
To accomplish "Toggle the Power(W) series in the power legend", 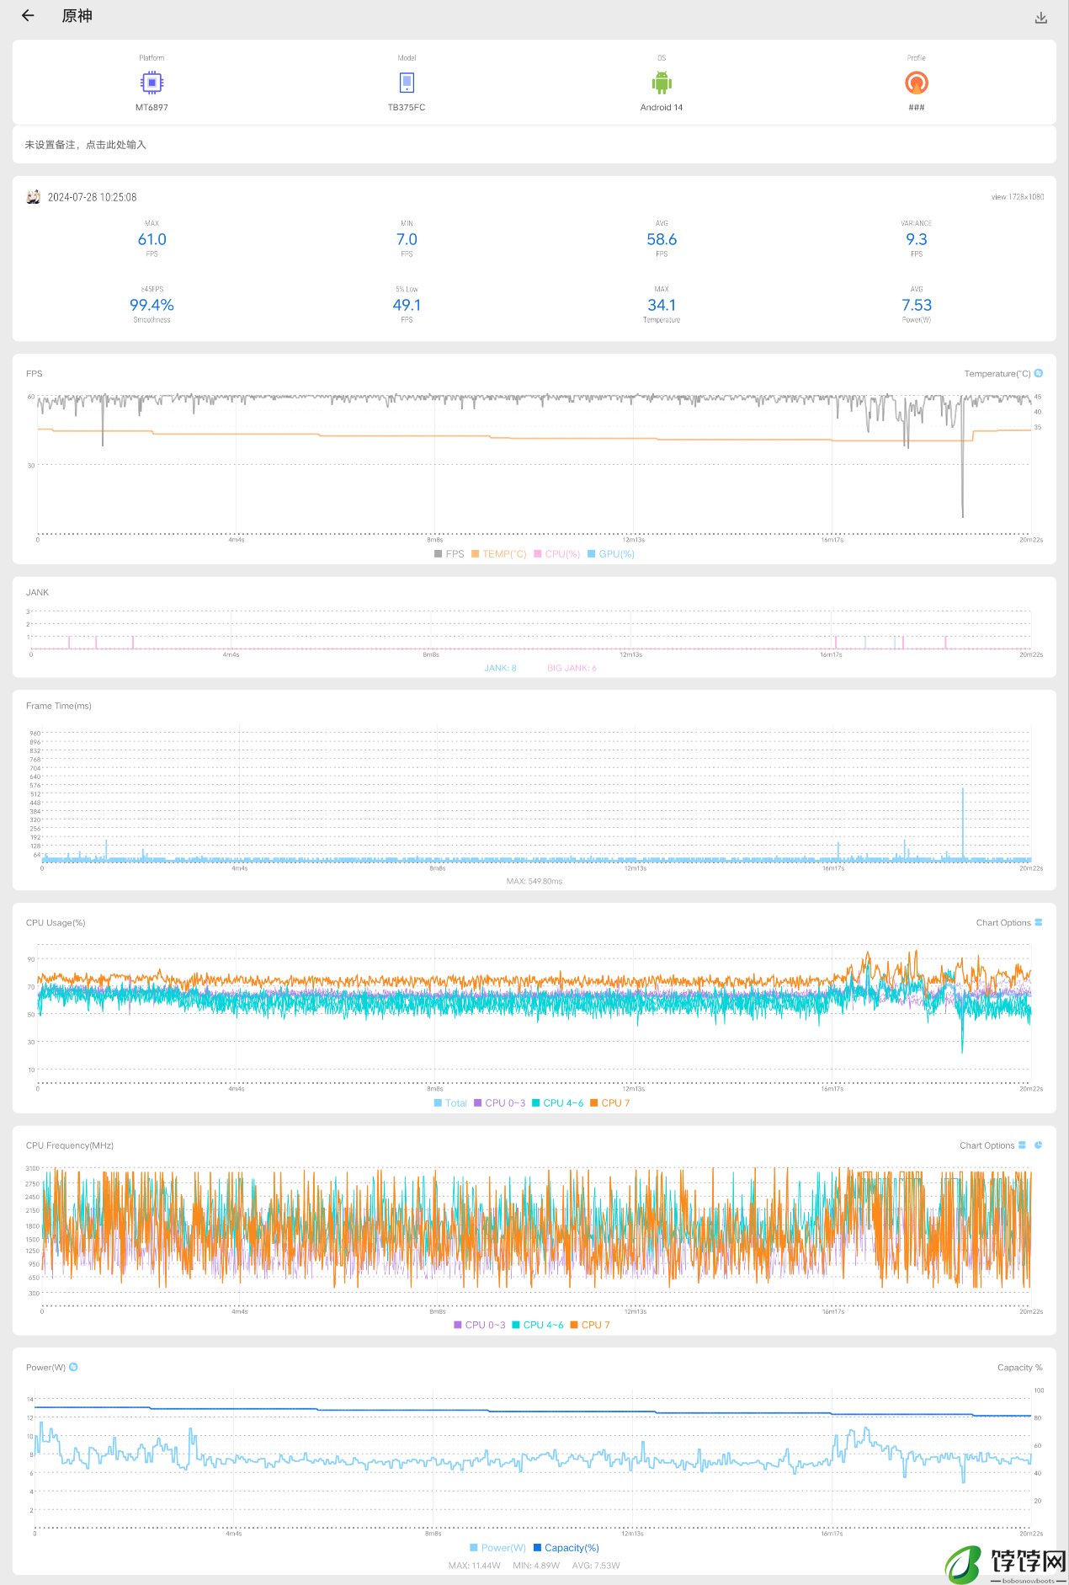I will (498, 1548).
